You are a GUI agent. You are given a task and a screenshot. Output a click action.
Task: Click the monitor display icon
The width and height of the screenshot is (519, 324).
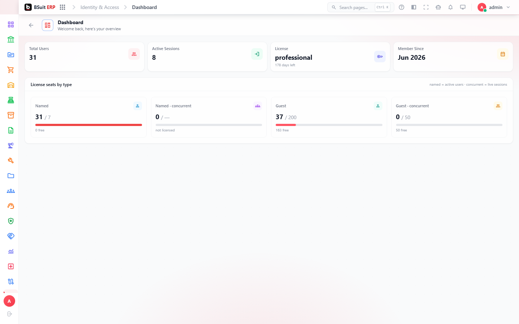tap(463, 7)
